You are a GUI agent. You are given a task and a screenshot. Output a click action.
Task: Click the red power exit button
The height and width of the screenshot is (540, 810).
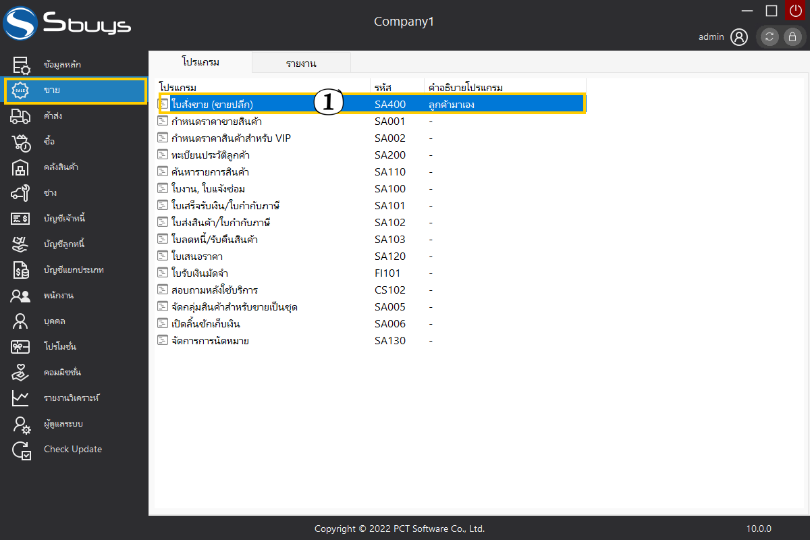point(796,11)
